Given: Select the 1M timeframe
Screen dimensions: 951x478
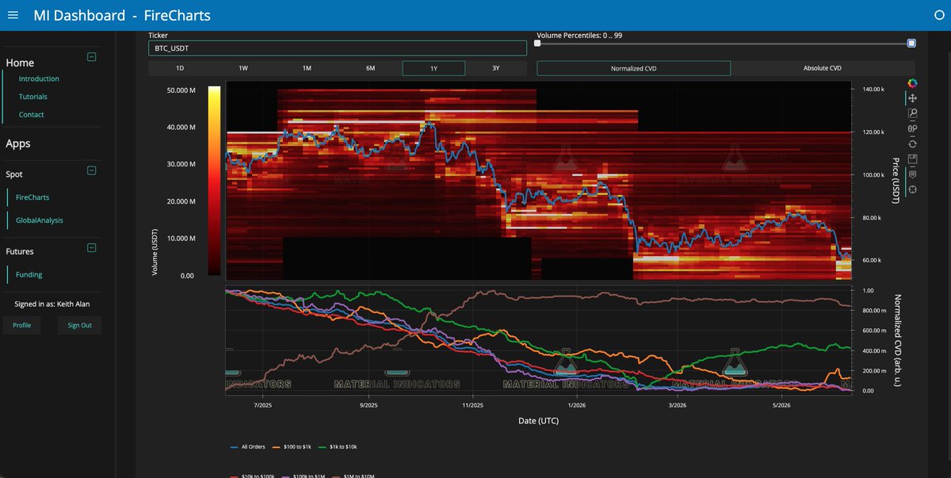Looking at the screenshot, I should (x=307, y=68).
